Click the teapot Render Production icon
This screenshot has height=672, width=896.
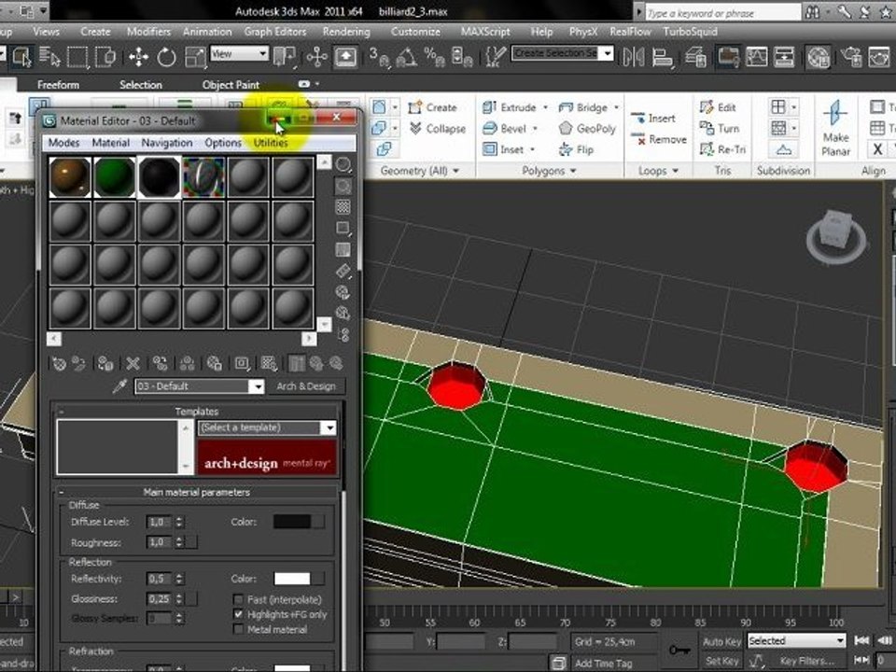tap(879, 57)
